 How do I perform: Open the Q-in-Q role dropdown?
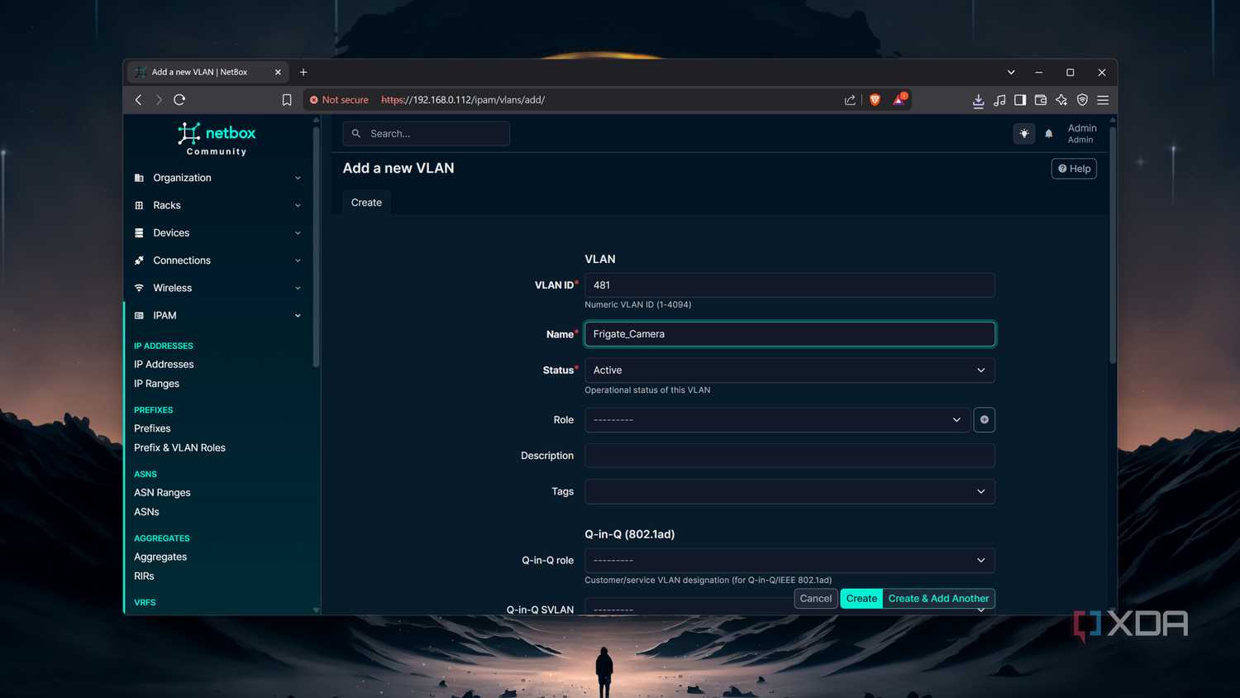click(789, 560)
